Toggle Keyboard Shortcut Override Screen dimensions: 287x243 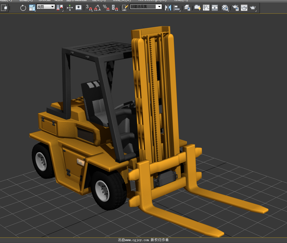(78, 8)
